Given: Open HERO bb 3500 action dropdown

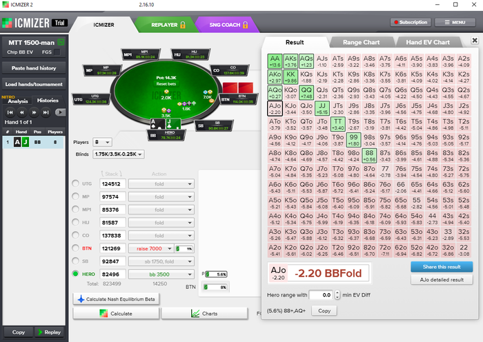Looking at the screenshot, I should [161, 274].
